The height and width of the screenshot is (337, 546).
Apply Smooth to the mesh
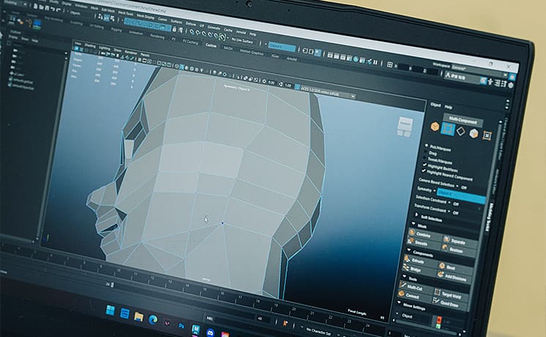tap(422, 242)
